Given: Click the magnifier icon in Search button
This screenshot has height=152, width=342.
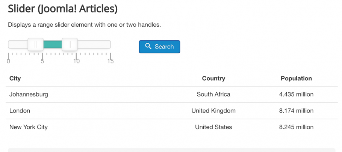Looking at the screenshot, I should (148, 46).
